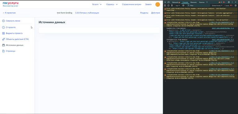Image resolution: width=238 pixels, height=114 pixels.
Task: Open DevTools settings gear icon
Action: 229,2
